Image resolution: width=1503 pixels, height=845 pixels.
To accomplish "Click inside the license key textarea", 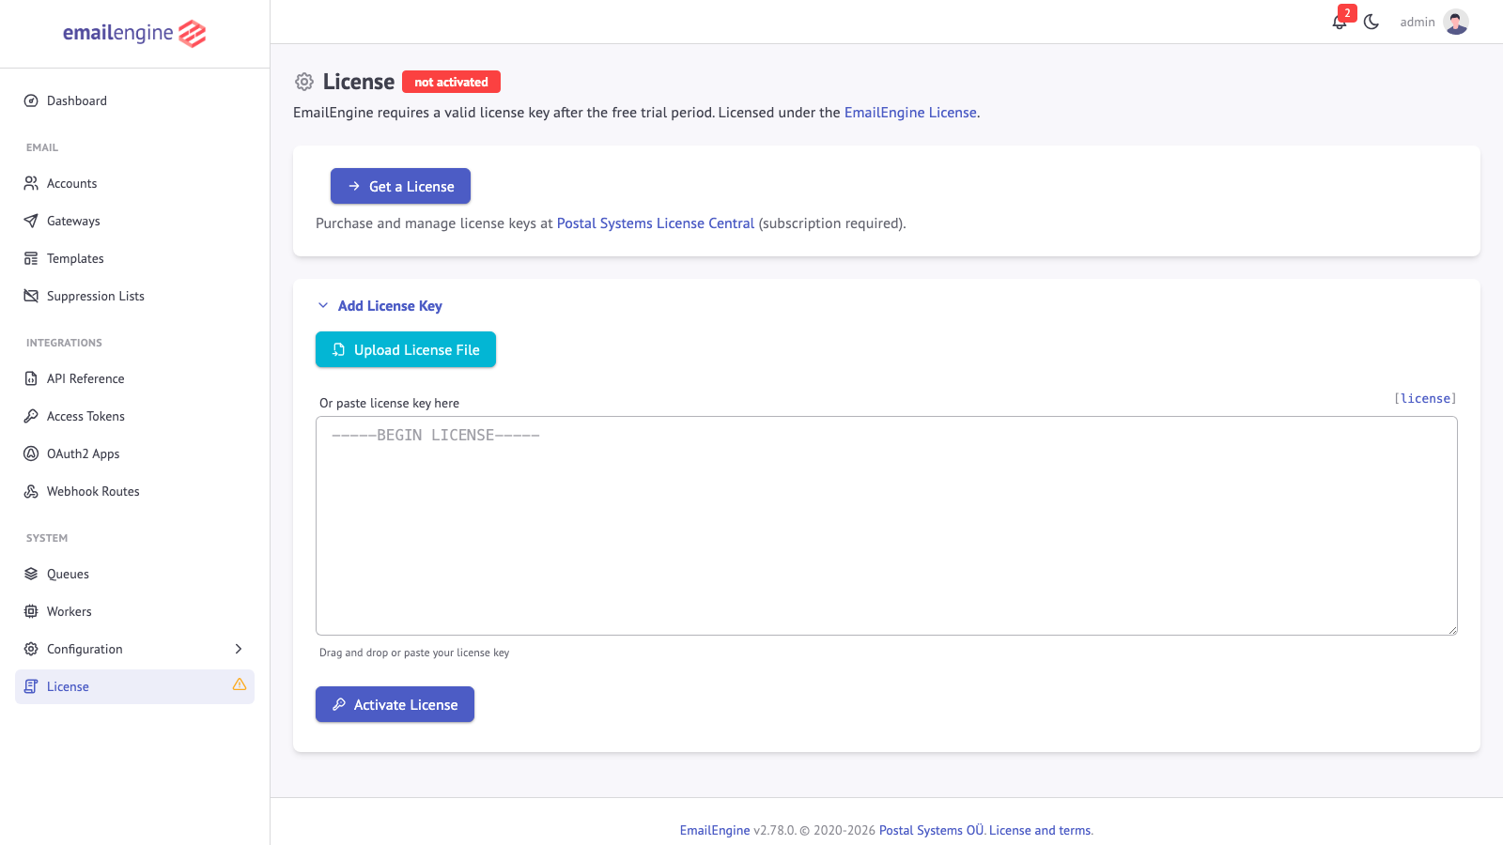I will tap(887, 526).
